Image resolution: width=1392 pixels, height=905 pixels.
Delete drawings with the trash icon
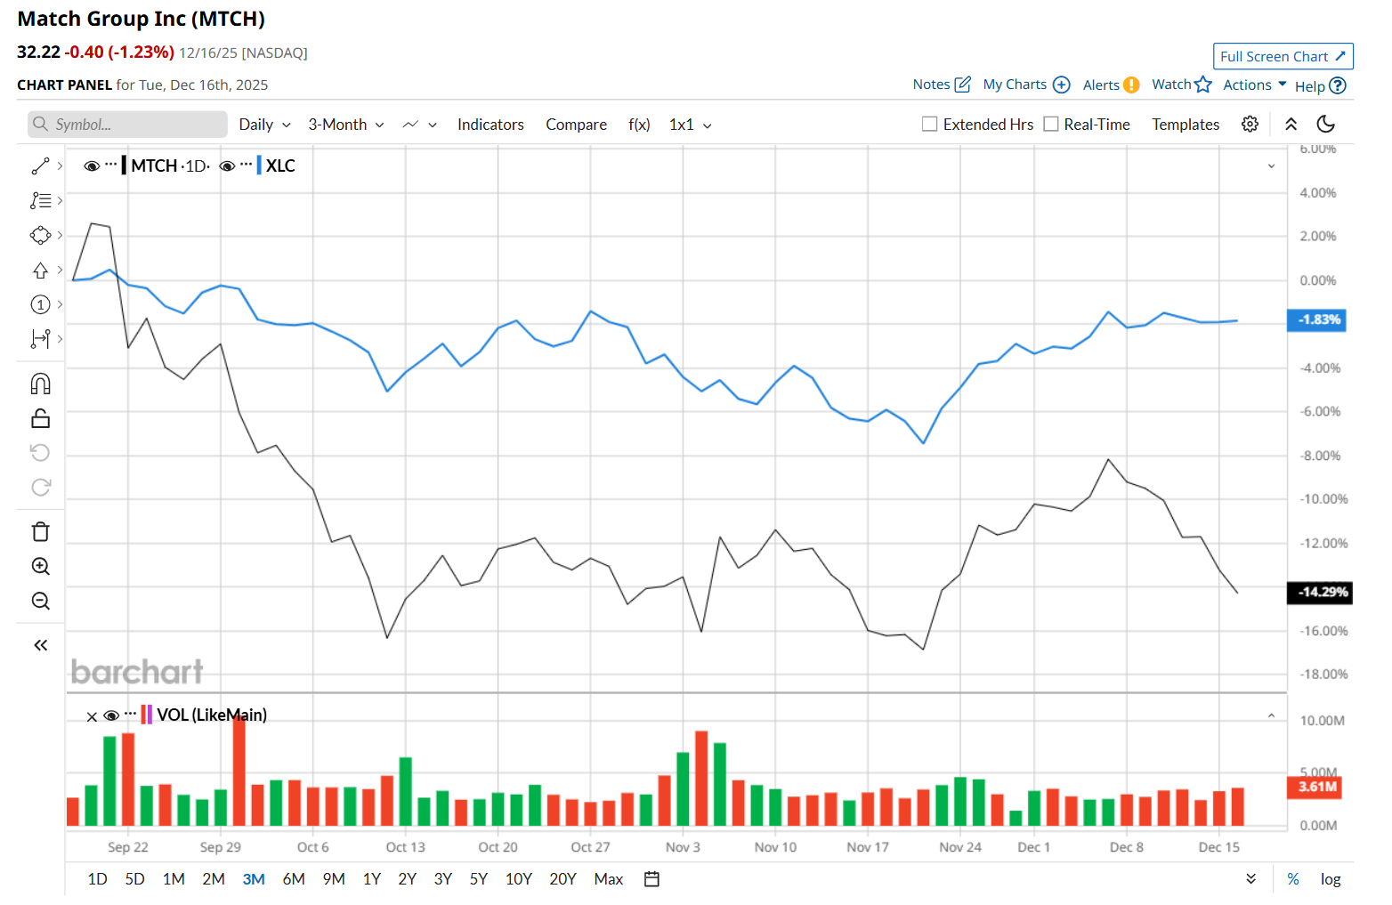click(x=41, y=532)
